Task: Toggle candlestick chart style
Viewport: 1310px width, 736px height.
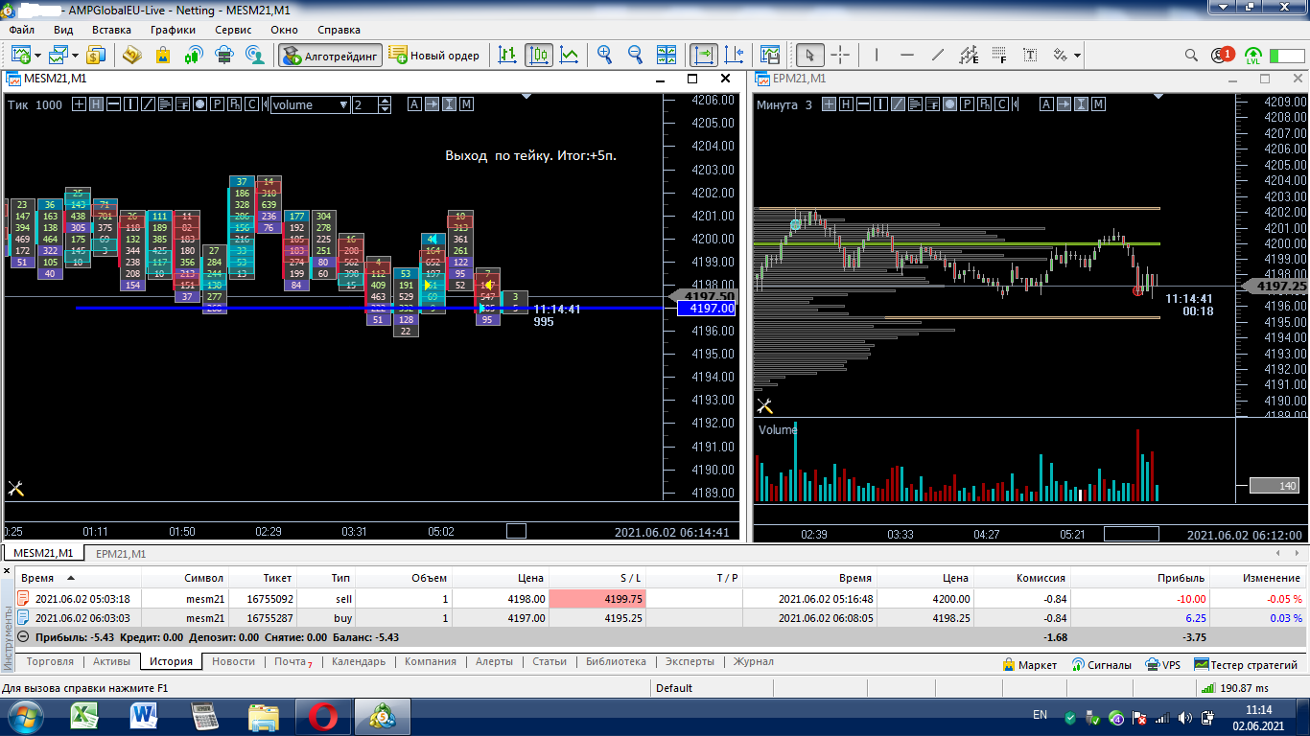Action: click(x=539, y=55)
